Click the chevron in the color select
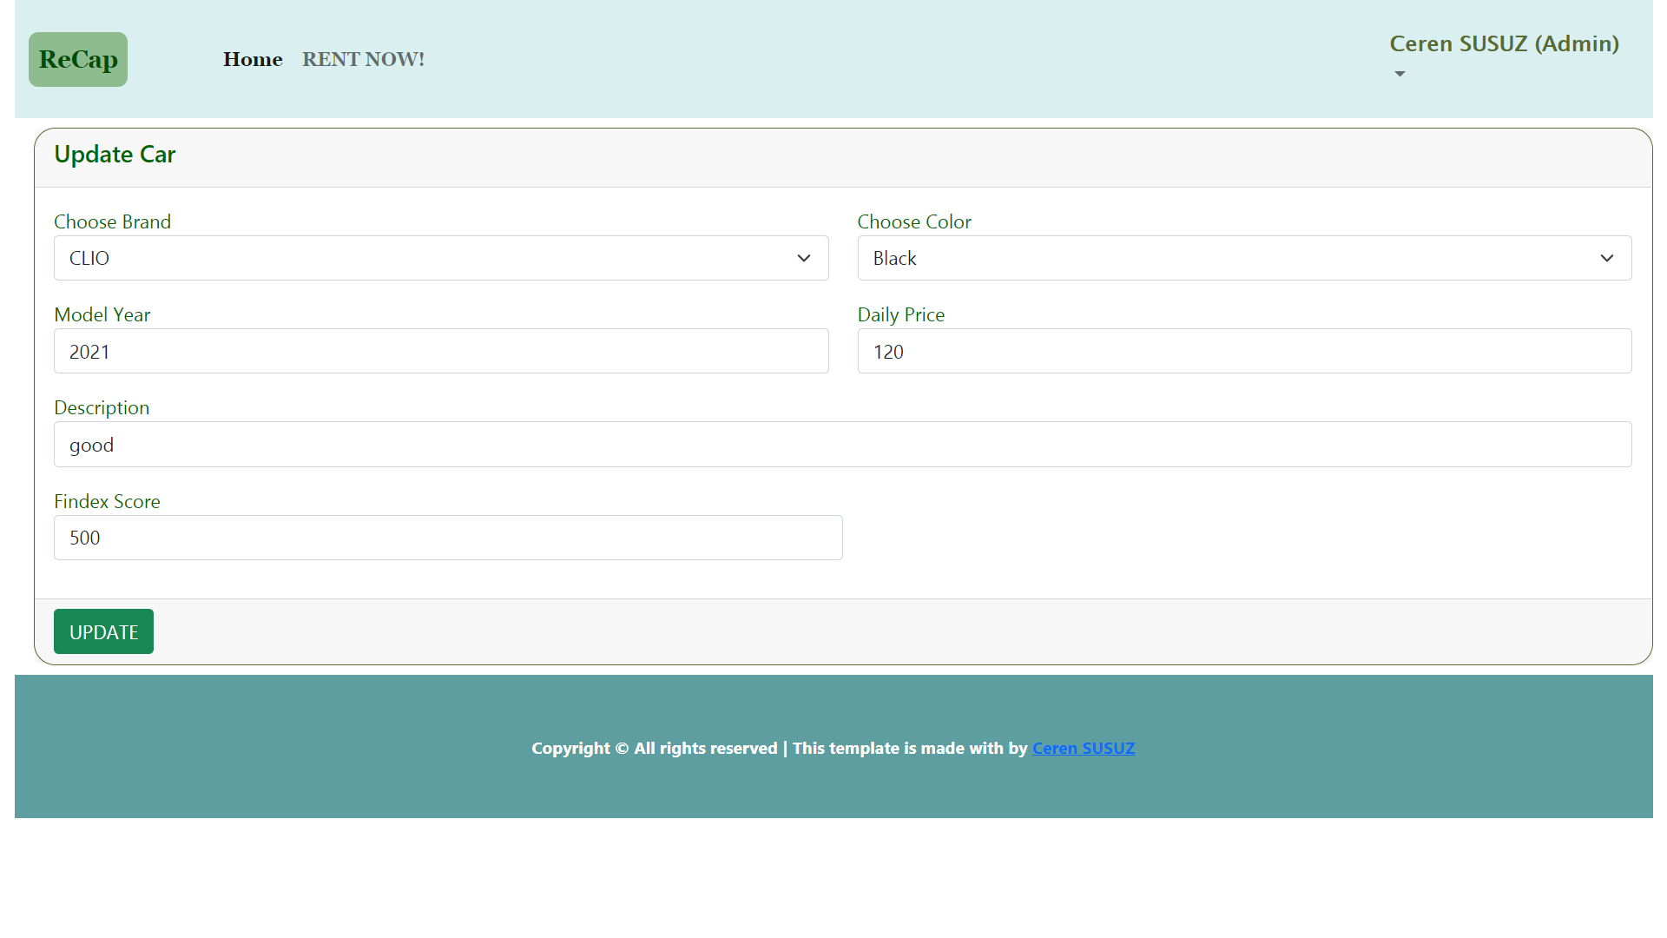 tap(1606, 258)
